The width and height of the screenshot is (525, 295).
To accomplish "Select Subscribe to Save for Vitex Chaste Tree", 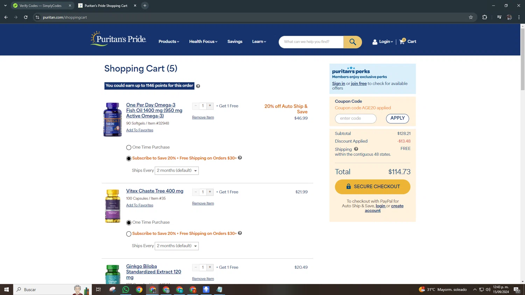I will pyautogui.click(x=129, y=234).
